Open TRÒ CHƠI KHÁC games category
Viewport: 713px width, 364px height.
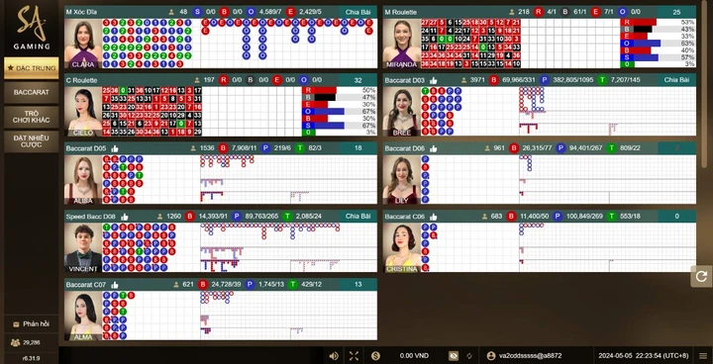coord(32,117)
